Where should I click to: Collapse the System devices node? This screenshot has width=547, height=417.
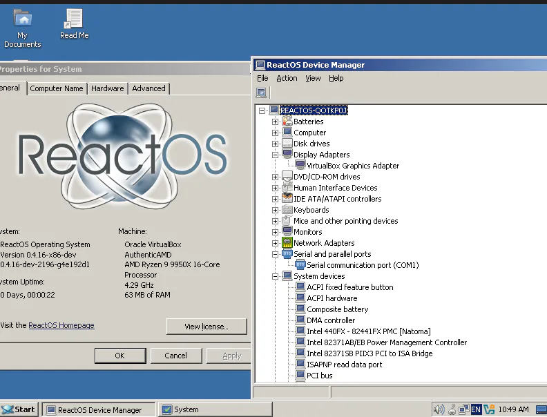click(276, 276)
